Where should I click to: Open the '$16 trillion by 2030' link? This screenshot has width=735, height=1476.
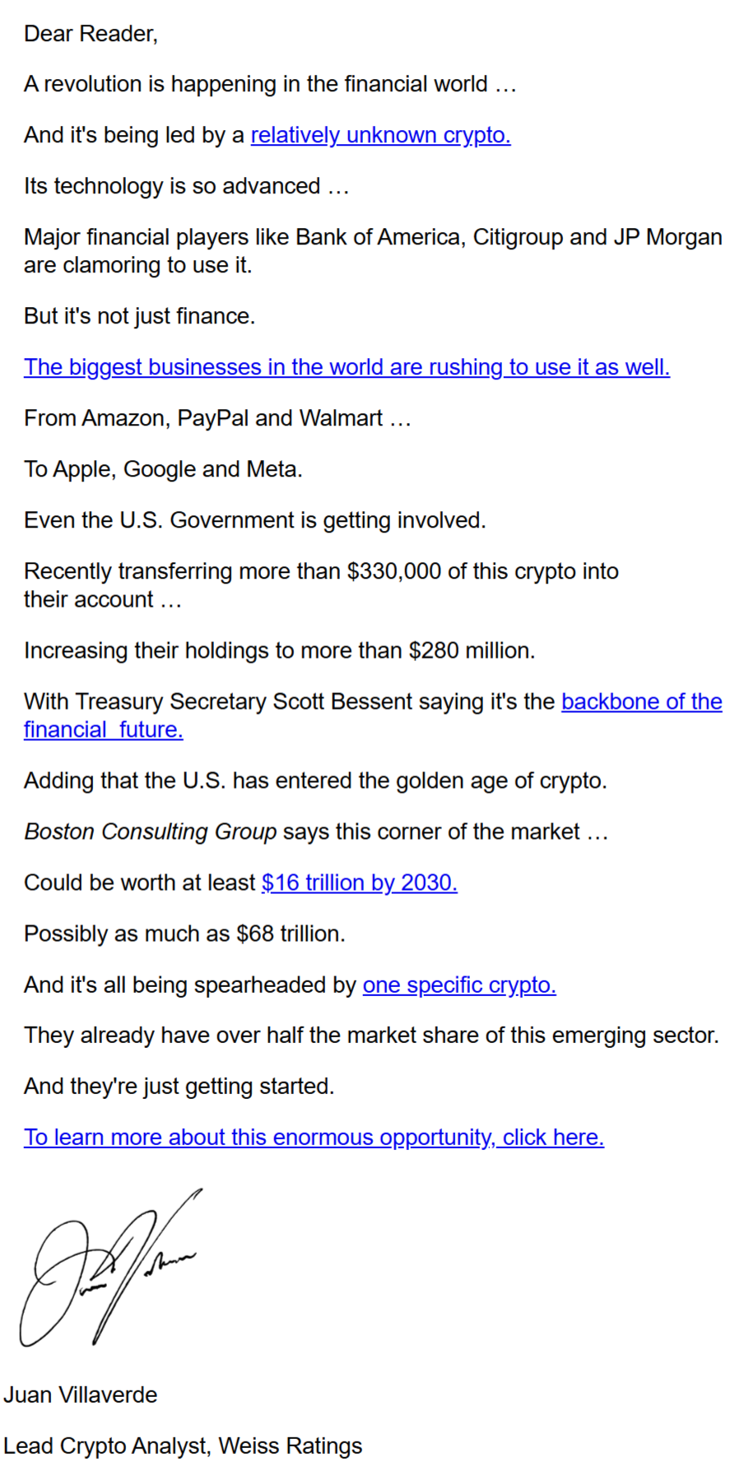(359, 882)
